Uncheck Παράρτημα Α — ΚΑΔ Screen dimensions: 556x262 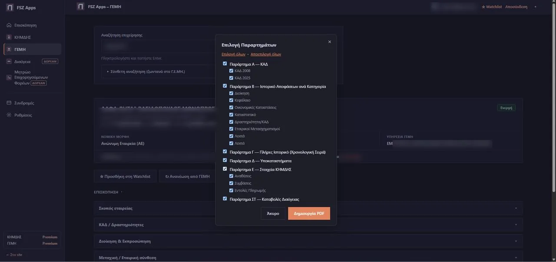point(225,64)
